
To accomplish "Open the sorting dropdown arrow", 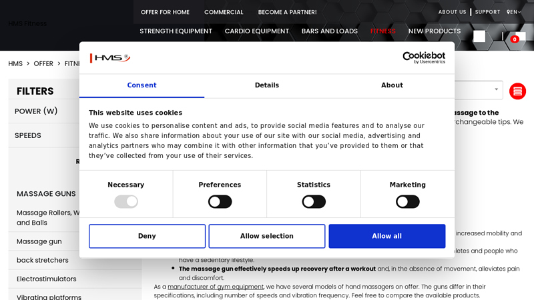I will 496,89.
